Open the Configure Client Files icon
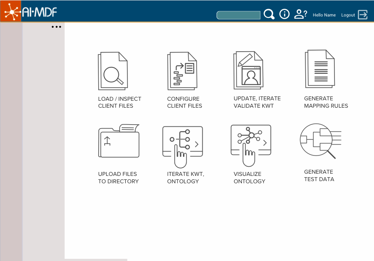 (x=182, y=71)
